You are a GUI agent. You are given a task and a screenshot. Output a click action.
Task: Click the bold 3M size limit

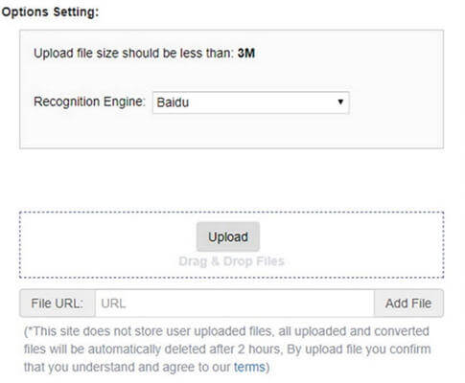click(x=246, y=53)
